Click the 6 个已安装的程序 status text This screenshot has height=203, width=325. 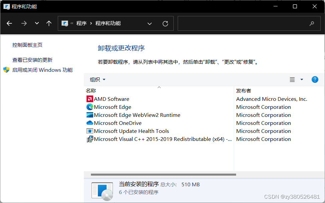pyautogui.click(x=139, y=192)
